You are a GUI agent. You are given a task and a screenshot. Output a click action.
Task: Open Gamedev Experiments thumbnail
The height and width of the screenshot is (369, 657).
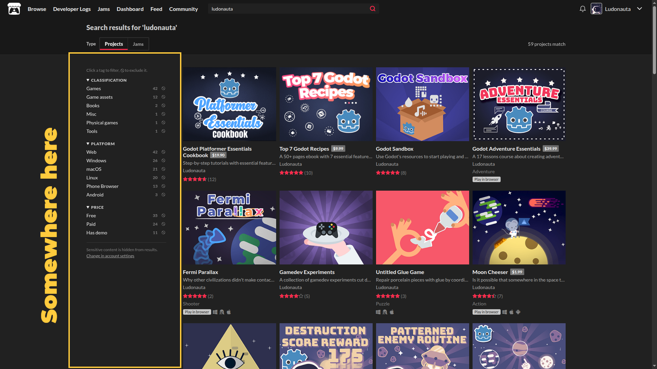pos(326,228)
